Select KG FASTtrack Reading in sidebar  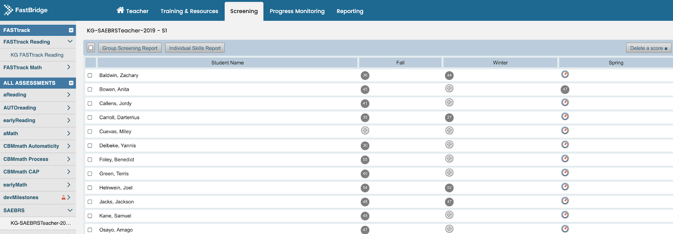[x=37, y=55]
